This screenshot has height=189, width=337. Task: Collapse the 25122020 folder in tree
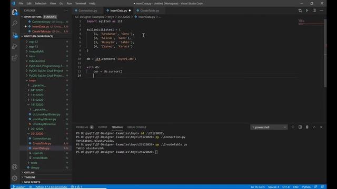pyautogui.click(x=46, y=133)
